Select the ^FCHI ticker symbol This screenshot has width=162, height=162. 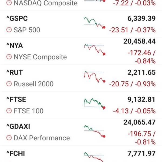tap(16, 154)
